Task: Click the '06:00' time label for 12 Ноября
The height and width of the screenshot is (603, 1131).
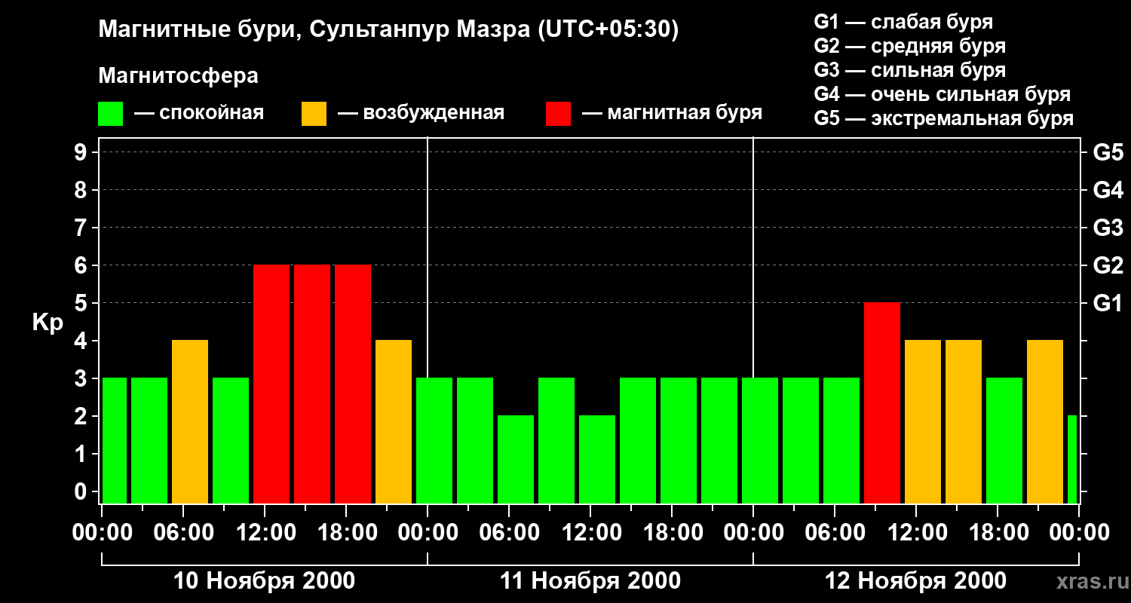Action: 835,533
